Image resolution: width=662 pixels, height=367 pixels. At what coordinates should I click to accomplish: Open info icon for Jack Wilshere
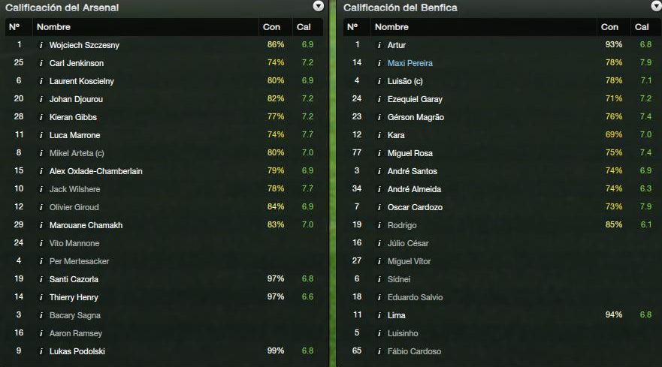click(41, 189)
